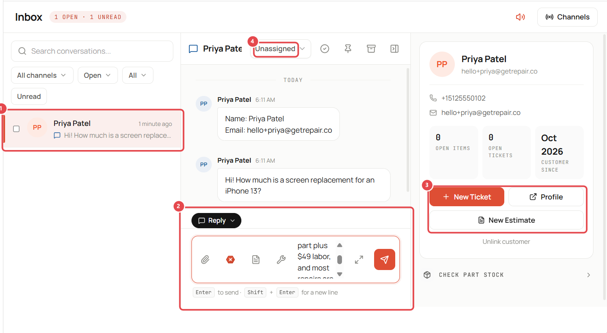Click the large PP avatar in customer panel
Image resolution: width=607 pixels, height=333 pixels.
pyautogui.click(x=442, y=64)
